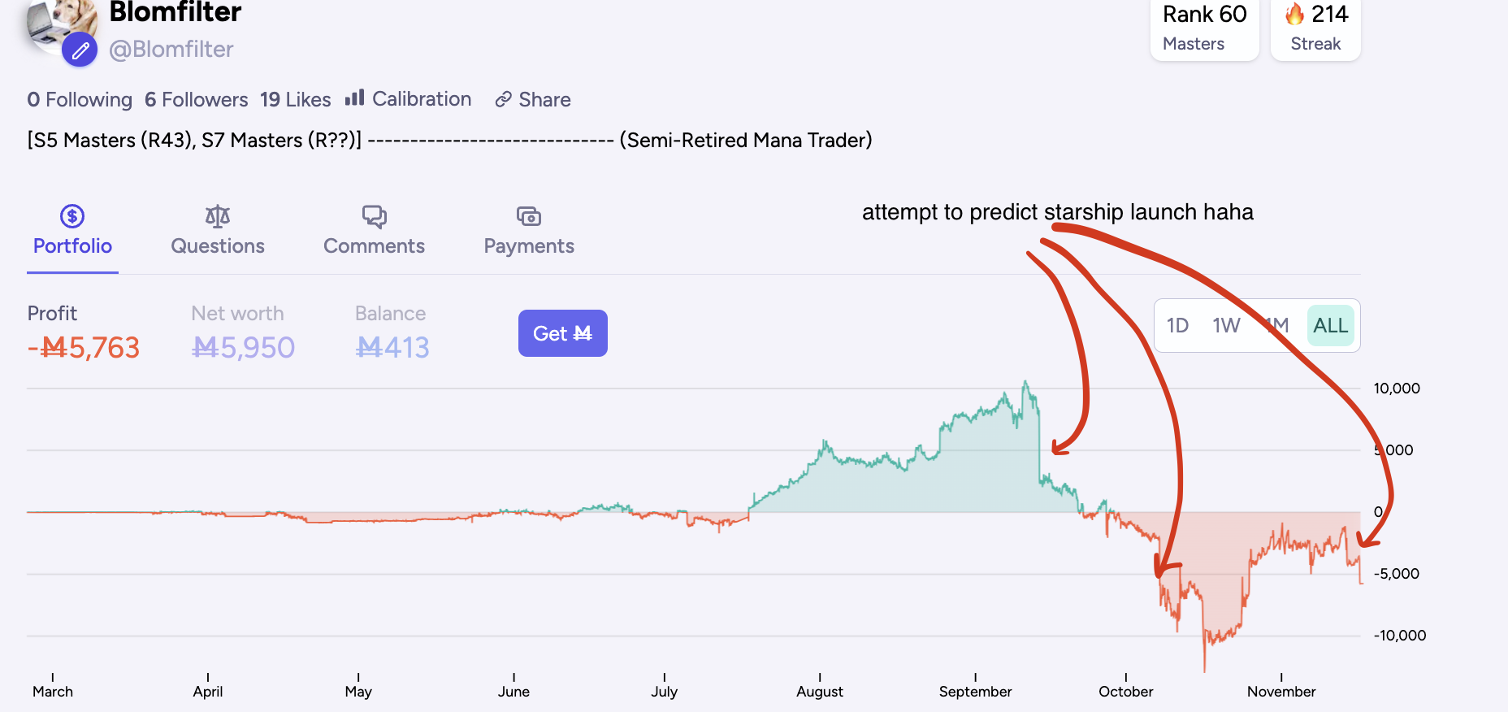Open the 0 Following list
This screenshot has height=712, width=1508.
[x=80, y=99]
